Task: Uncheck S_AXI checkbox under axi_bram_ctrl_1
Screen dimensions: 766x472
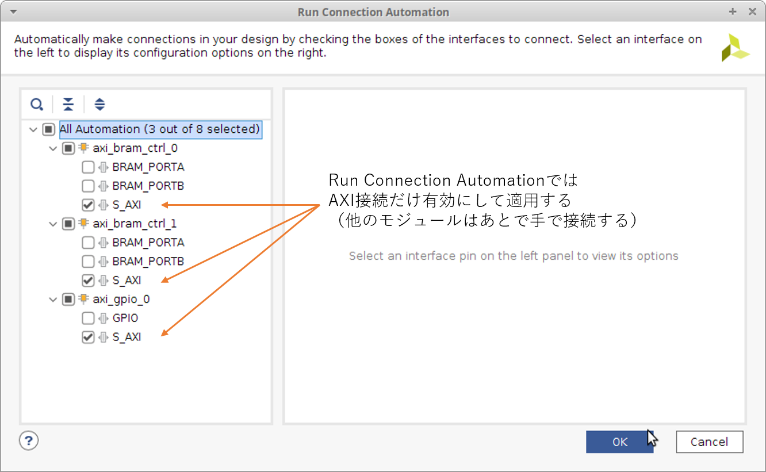Action: click(x=88, y=281)
